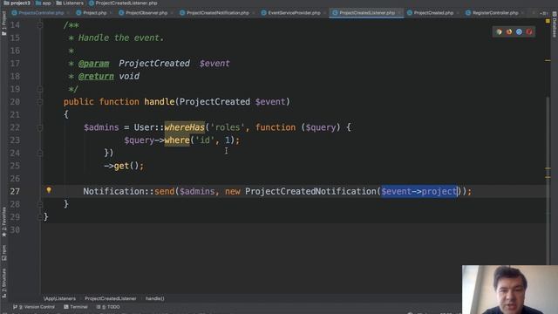Open the Structure sidebar panel
Viewport: 558px width, 314px height.
click(3, 283)
